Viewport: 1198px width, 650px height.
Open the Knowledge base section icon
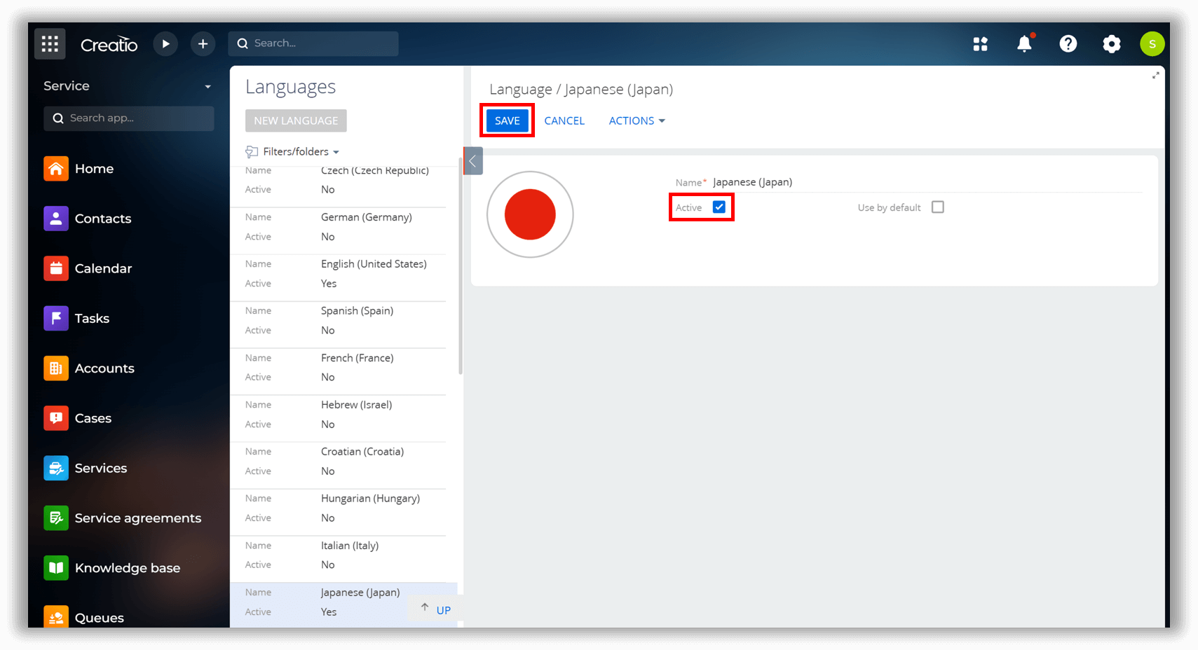coord(56,567)
